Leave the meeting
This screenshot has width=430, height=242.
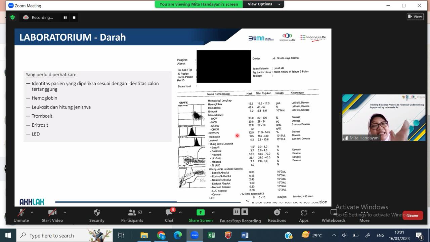(x=413, y=215)
